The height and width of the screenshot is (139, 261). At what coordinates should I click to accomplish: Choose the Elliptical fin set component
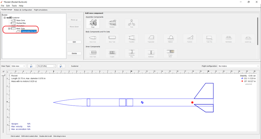[x=170, y=38]
